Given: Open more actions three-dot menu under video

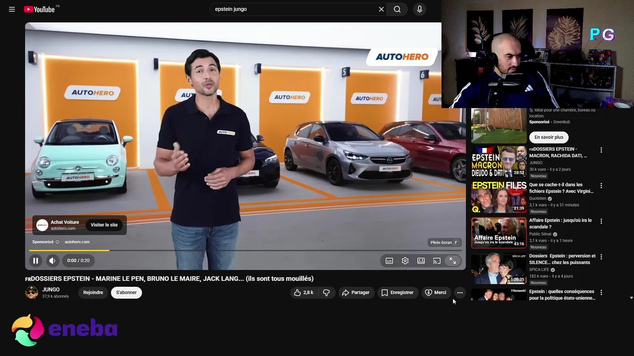Looking at the screenshot, I should [x=460, y=293].
